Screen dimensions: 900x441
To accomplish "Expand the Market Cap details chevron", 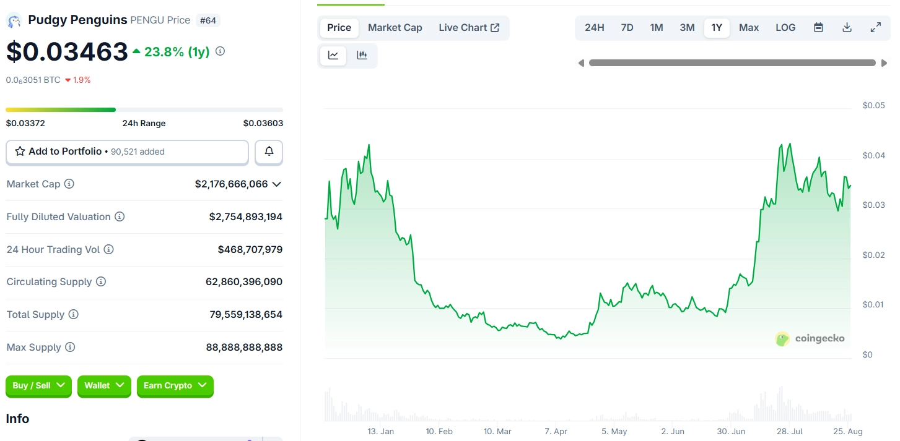I will click(277, 184).
